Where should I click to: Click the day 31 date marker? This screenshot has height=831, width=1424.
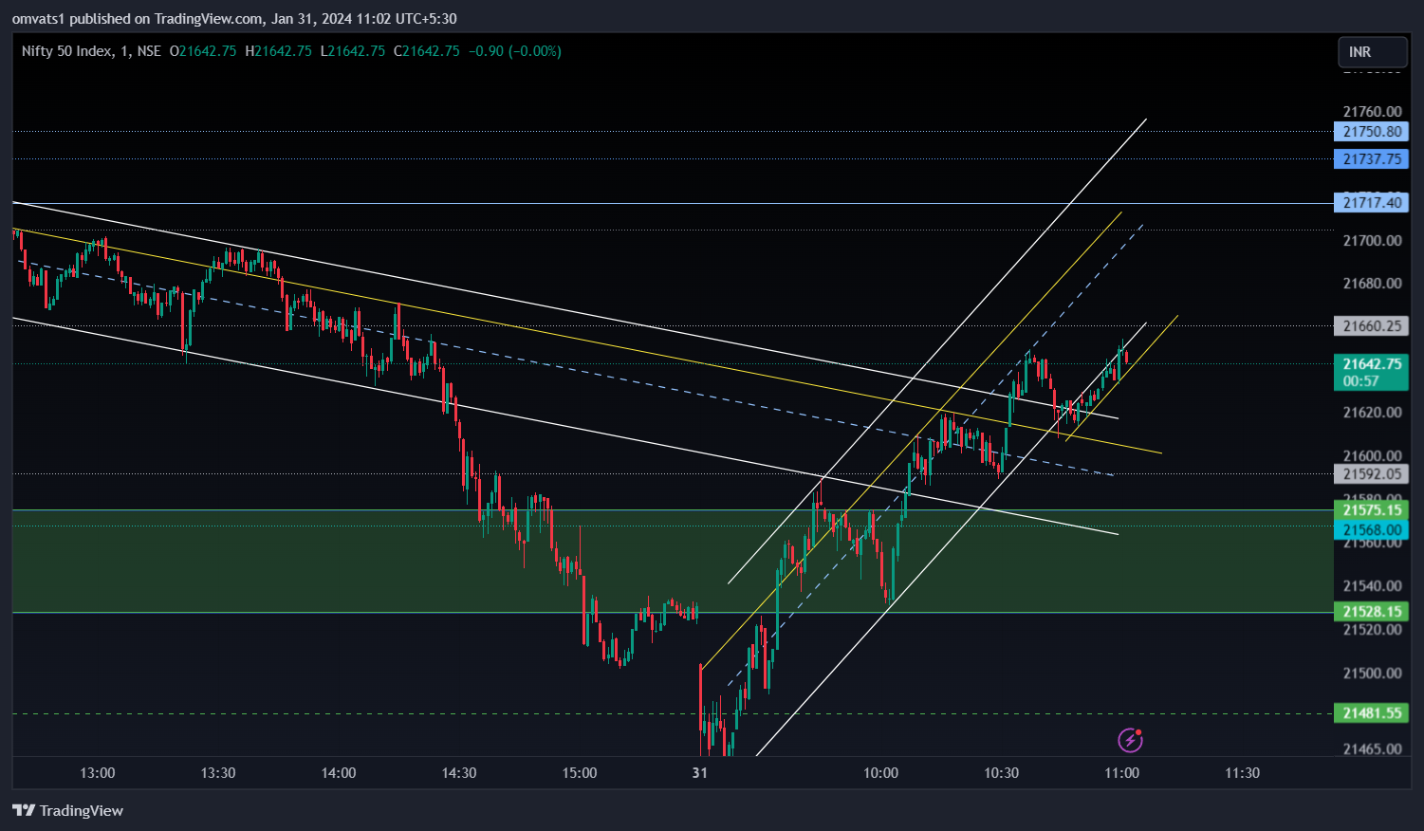(700, 773)
